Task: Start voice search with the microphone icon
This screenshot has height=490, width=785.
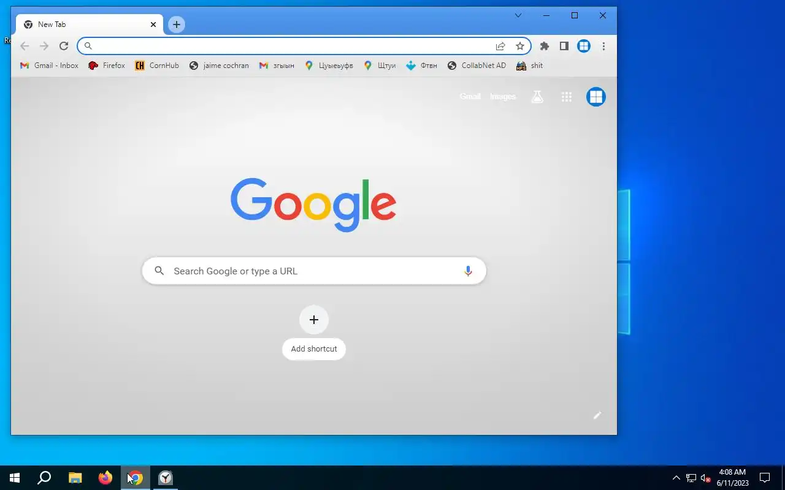Action: point(468,271)
